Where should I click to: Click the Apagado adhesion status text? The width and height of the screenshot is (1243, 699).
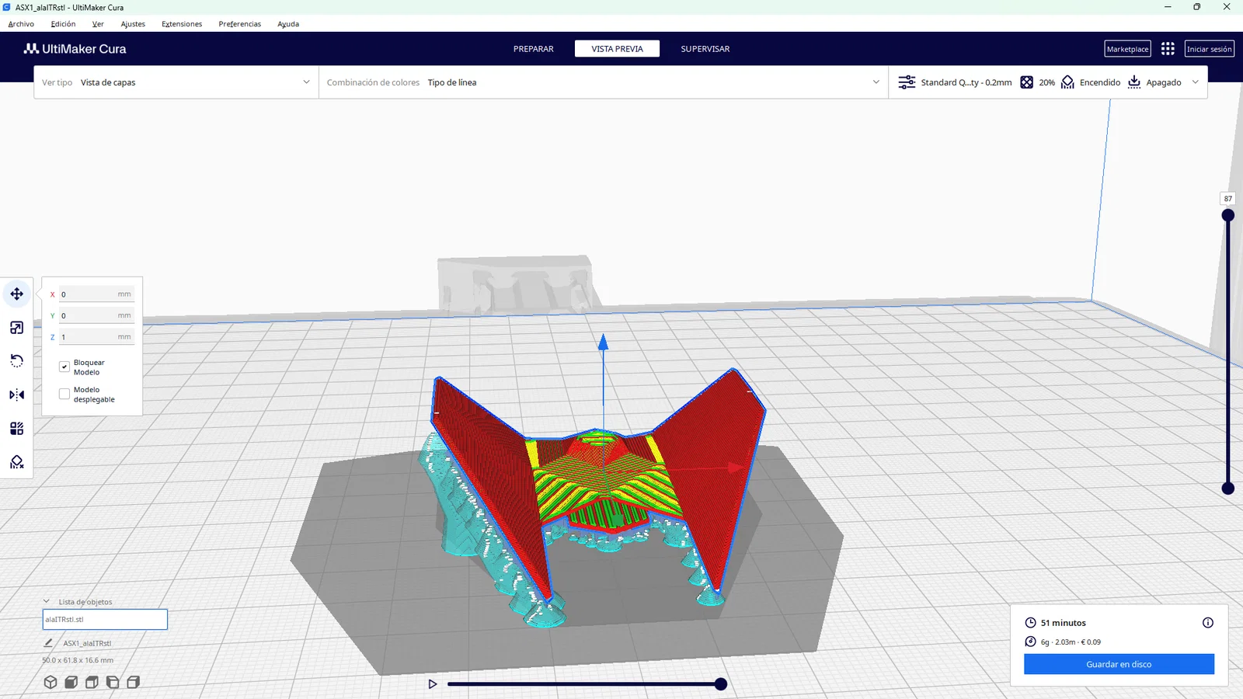click(x=1164, y=82)
